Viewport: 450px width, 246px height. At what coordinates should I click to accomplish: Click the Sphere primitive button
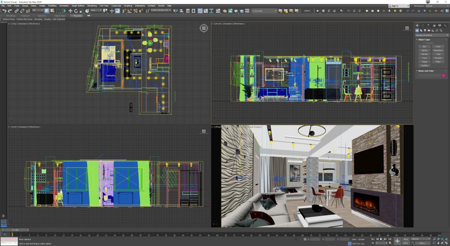(424, 50)
